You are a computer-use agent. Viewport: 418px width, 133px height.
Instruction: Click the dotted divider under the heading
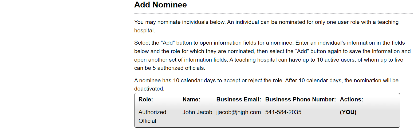[x=273, y=13]
